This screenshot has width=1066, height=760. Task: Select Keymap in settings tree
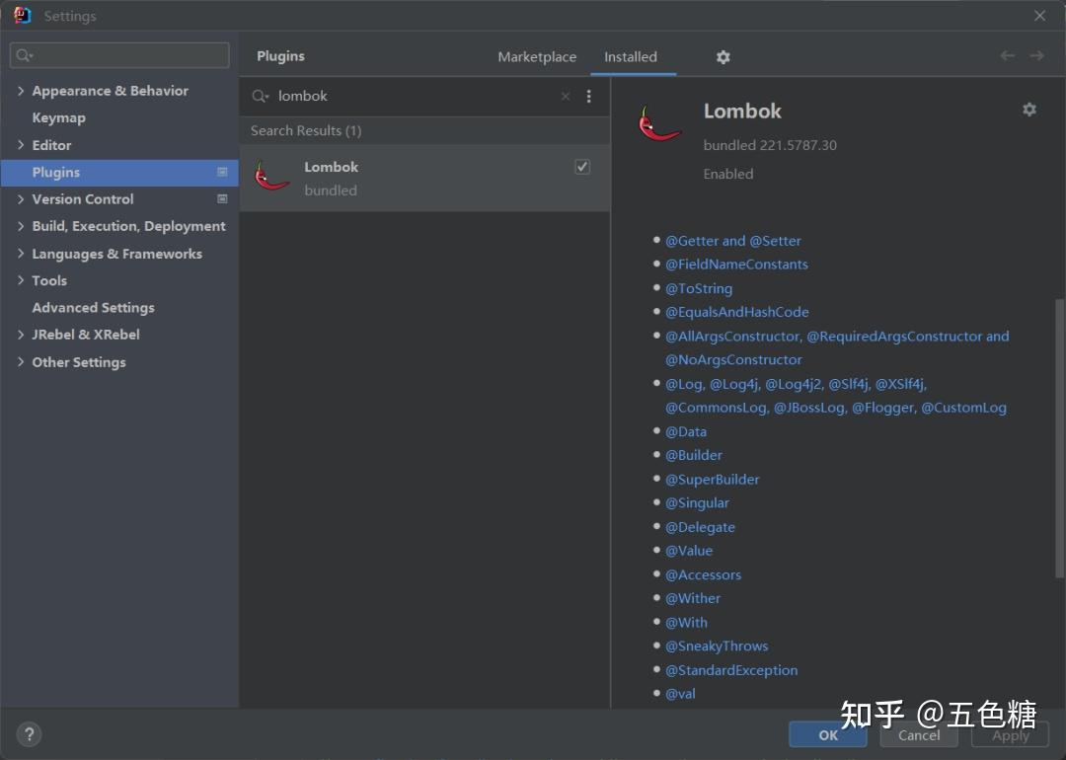pos(58,117)
